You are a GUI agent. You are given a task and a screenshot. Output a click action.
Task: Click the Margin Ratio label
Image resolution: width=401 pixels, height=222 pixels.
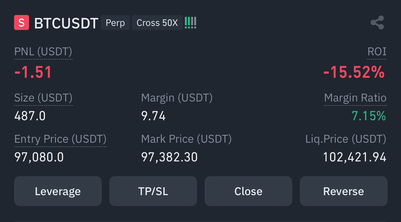pyautogui.click(x=355, y=98)
